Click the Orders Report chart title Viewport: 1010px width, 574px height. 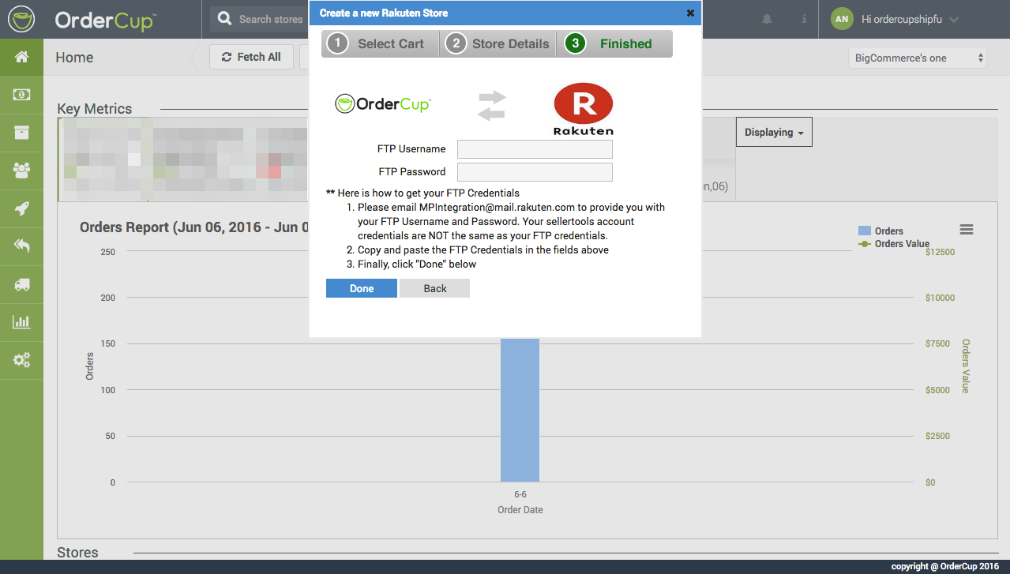click(x=194, y=227)
